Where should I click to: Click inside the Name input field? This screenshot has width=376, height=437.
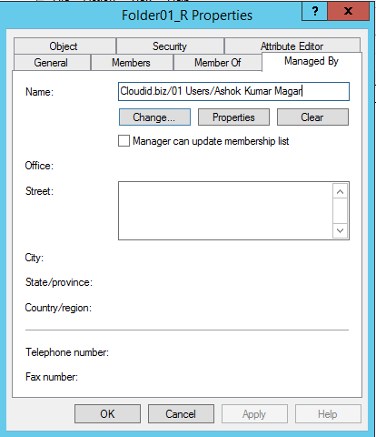pos(233,91)
